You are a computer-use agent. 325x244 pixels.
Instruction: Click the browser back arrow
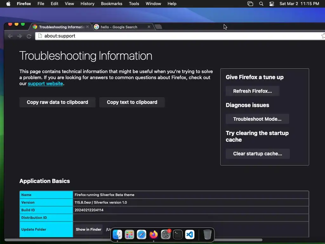pyautogui.click(x=10, y=36)
